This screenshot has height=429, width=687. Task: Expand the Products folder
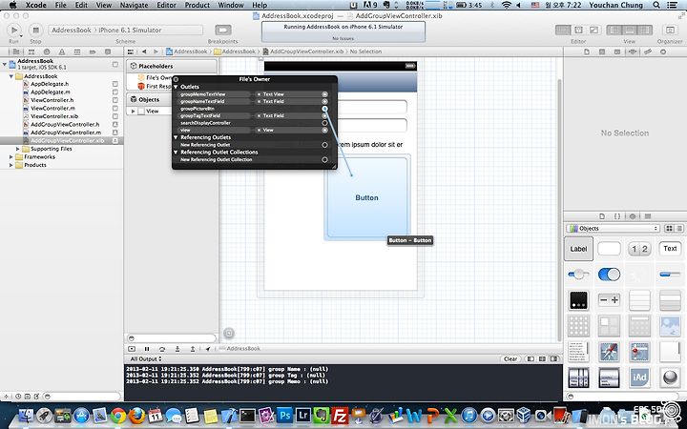click(x=10, y=165)
